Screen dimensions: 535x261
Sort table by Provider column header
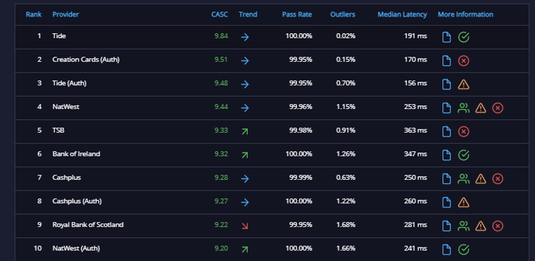point(66,14)
